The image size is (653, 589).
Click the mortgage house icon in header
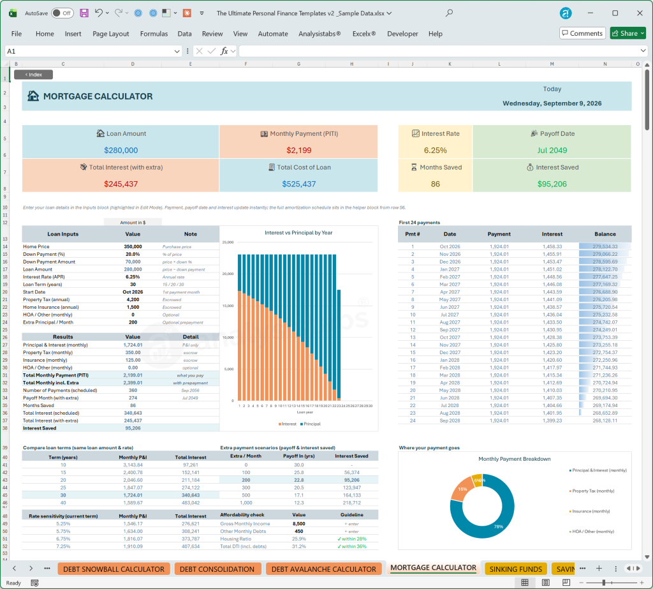pos(33,96)
